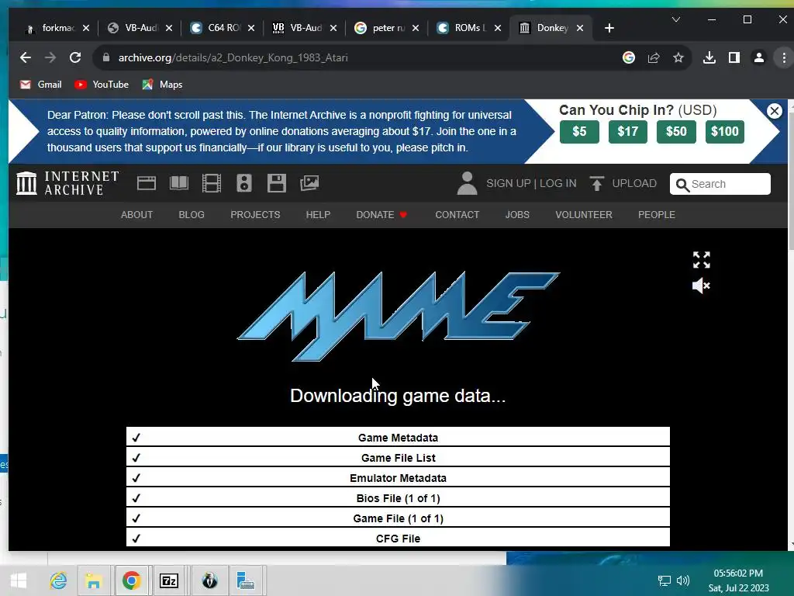Open the CONTACT menu item
The width and height of the screenshot is (794, 596).
coord(457,215)
